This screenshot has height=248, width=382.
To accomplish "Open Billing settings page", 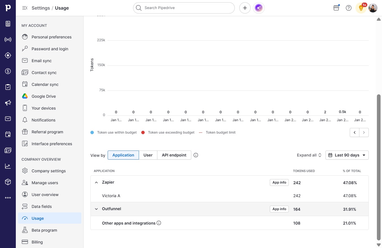I will [50, 242].
